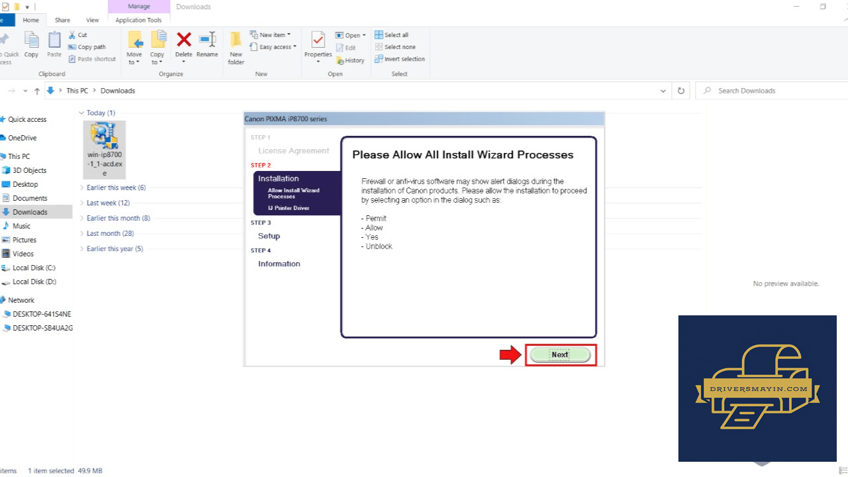Expand the Earlier this year (5) group

[x=81, y=248]
